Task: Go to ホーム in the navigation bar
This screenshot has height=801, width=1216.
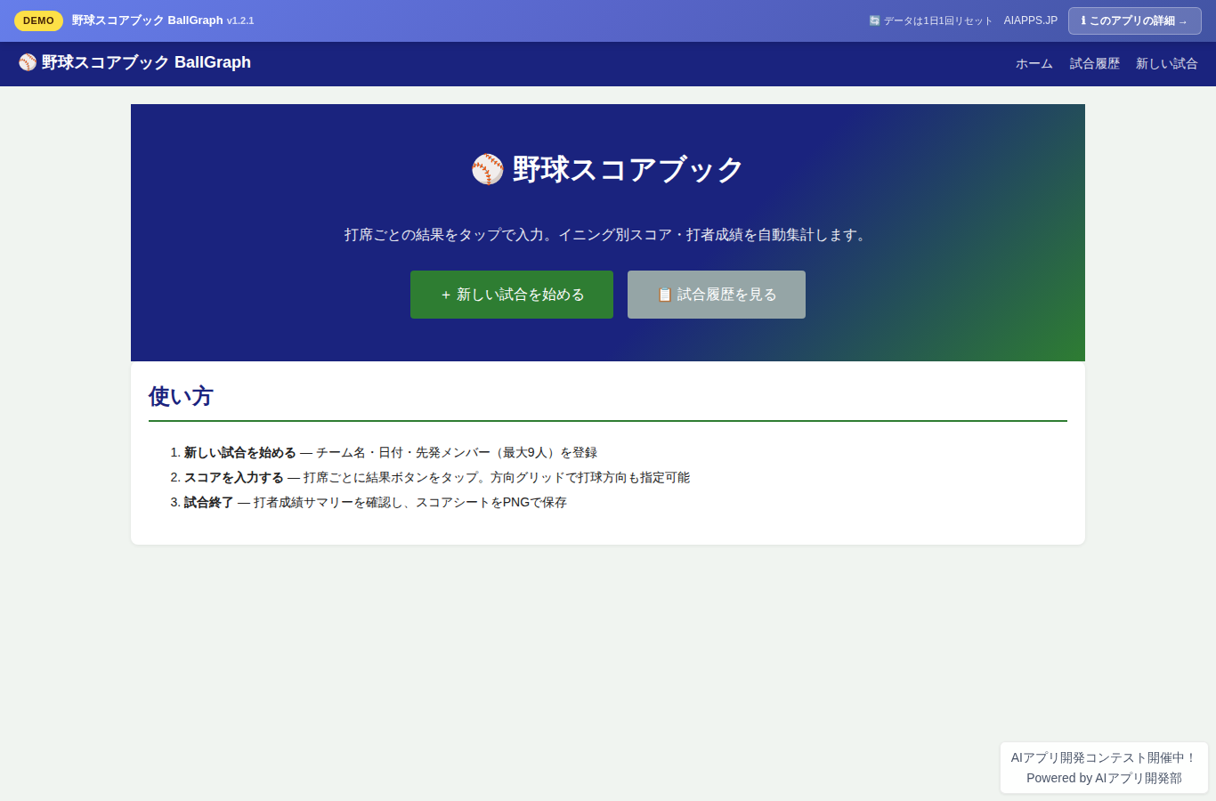Action: coord(1034,64)
